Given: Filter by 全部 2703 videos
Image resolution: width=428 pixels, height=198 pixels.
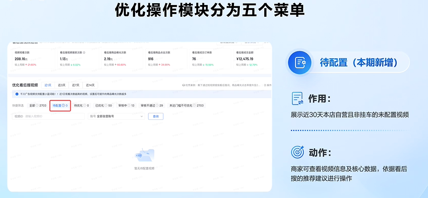Looking at the screenshot, I should (37, 105).
